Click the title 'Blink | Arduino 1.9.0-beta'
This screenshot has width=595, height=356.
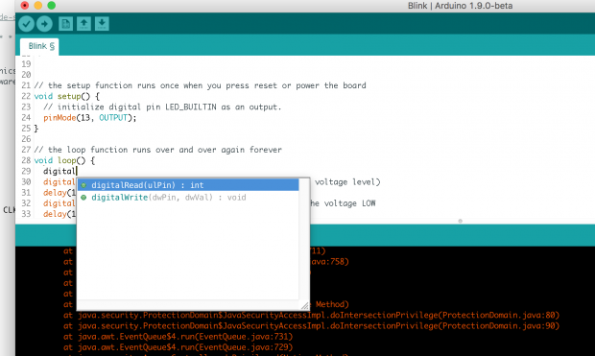coord(460,6)
